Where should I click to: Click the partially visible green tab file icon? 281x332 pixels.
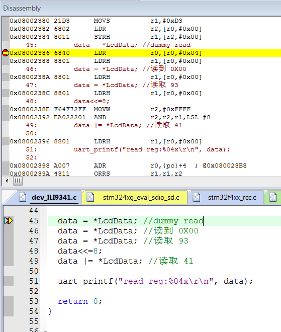coord(273,197)
